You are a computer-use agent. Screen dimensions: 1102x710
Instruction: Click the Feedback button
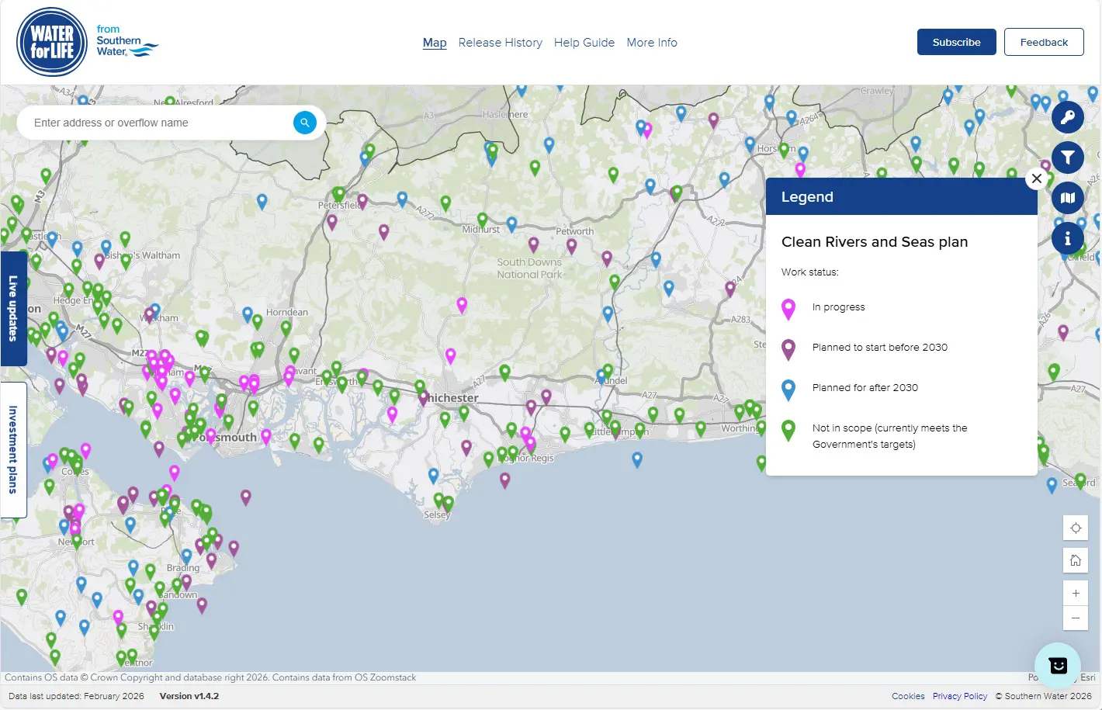tap(1043, 42)
